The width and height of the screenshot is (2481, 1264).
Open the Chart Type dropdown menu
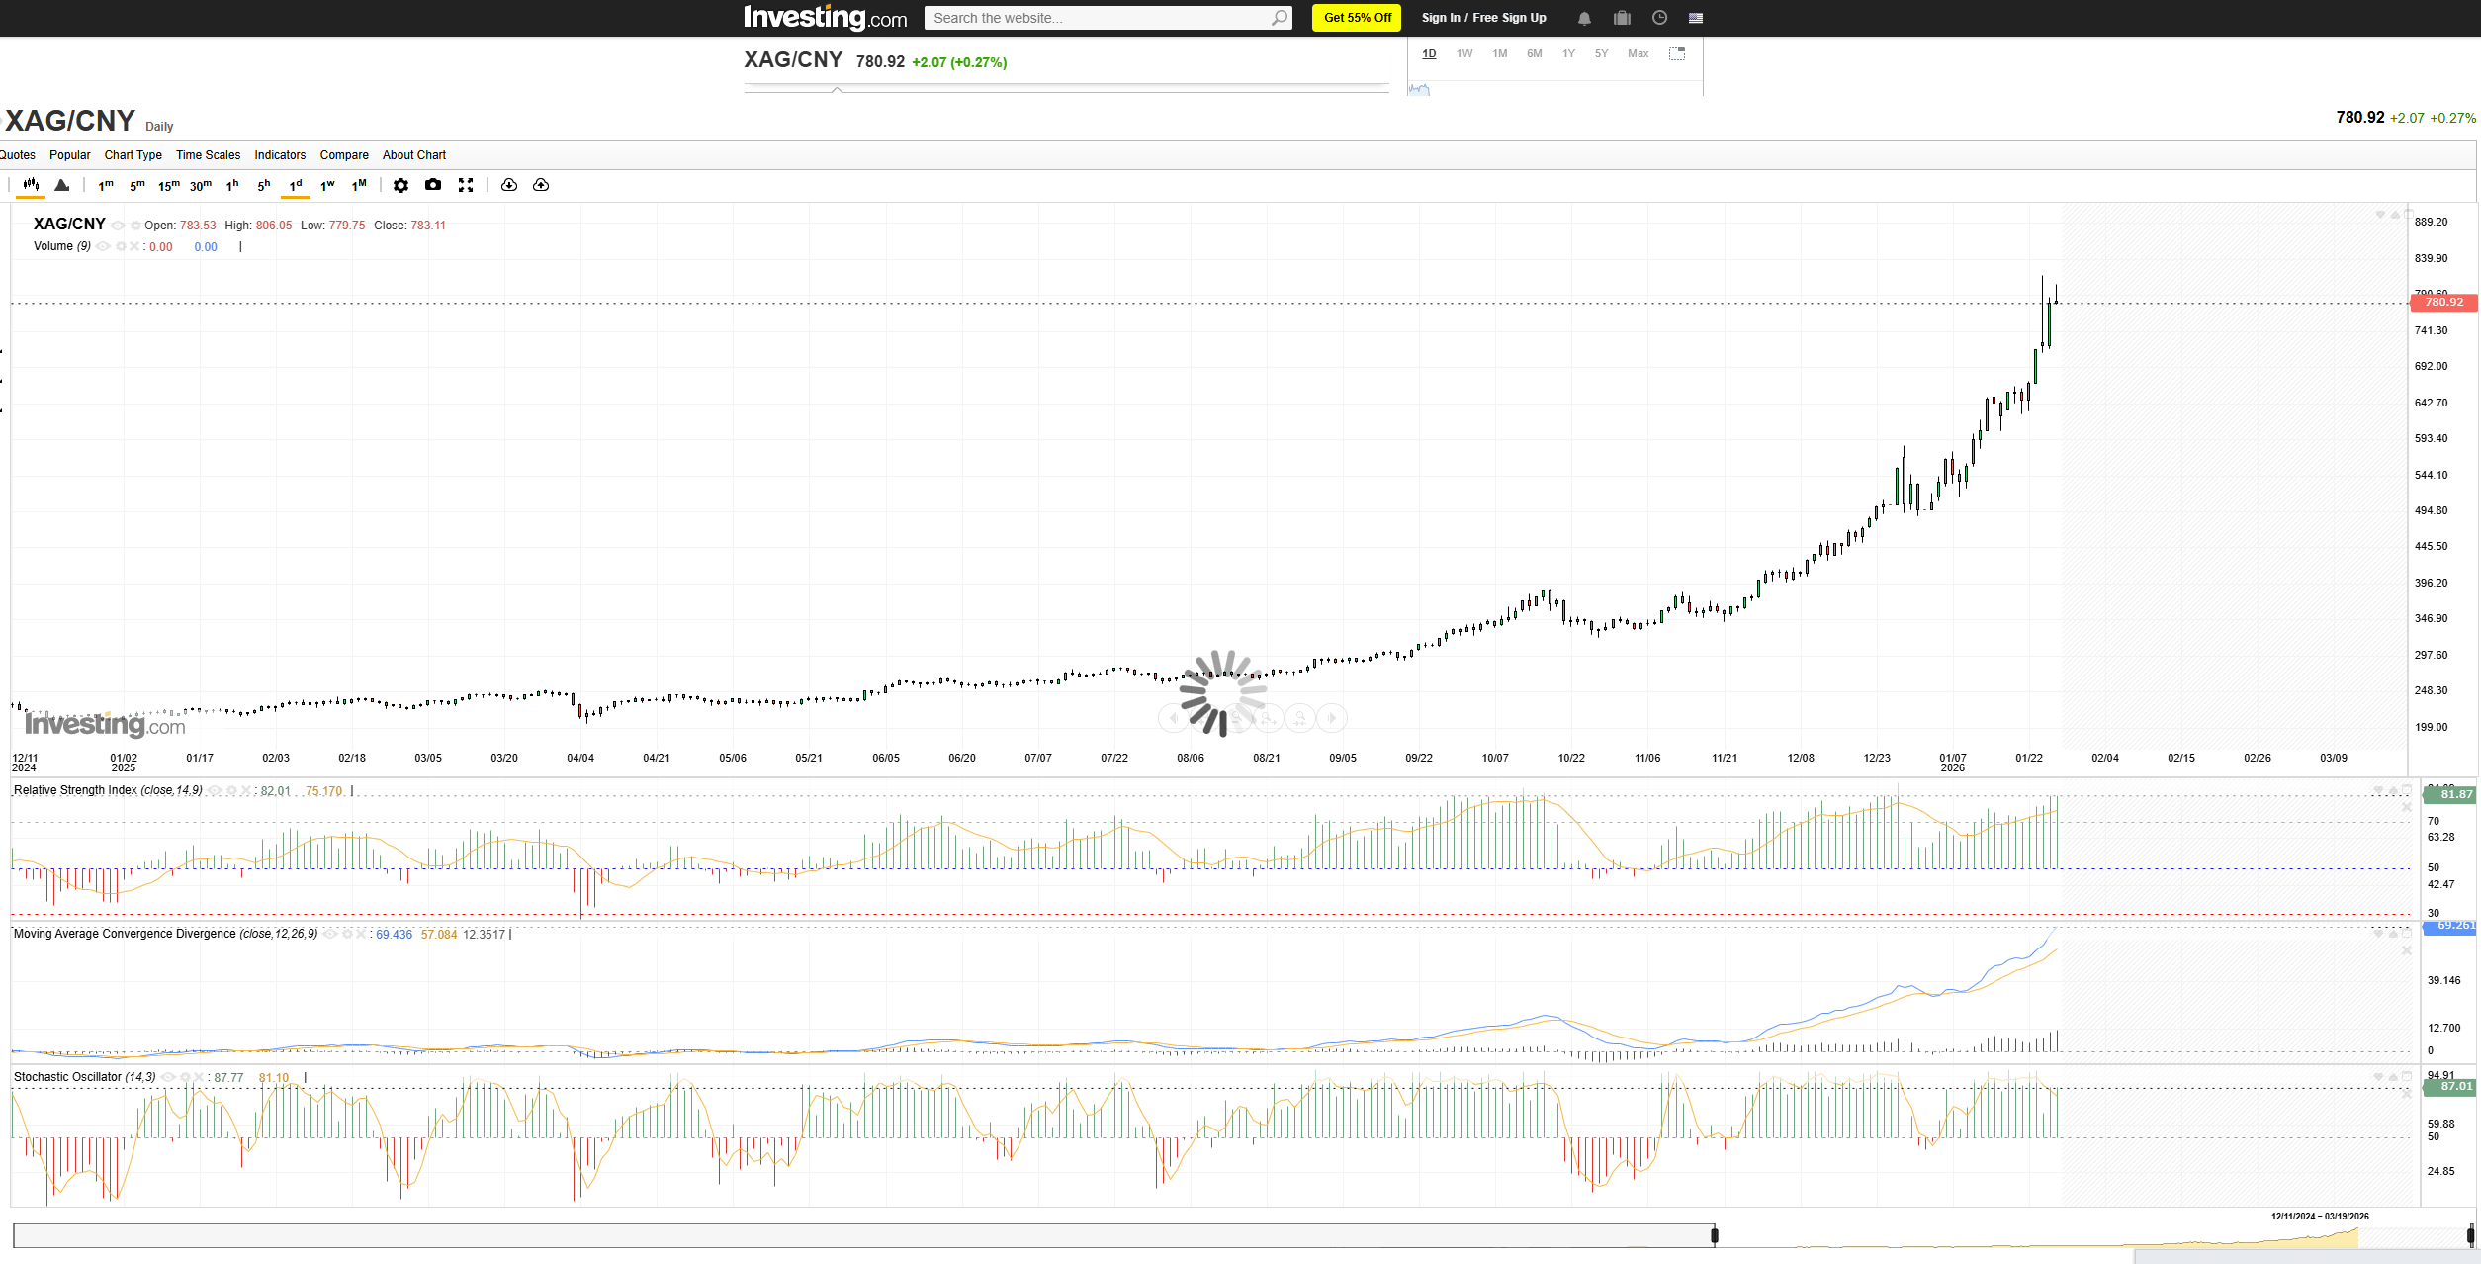[133, 155]
